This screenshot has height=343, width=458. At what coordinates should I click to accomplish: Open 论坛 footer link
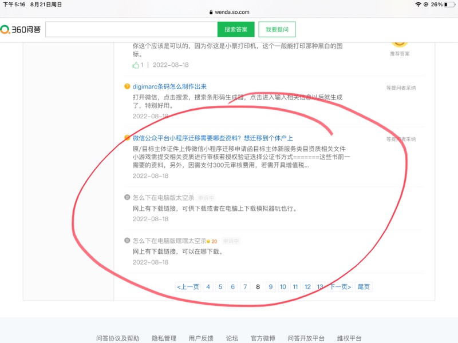(x=232, y=338)
